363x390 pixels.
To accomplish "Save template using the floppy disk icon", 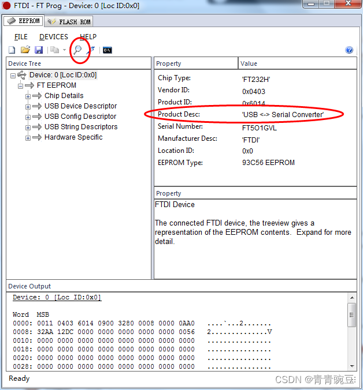I will (x=39, y=50).
